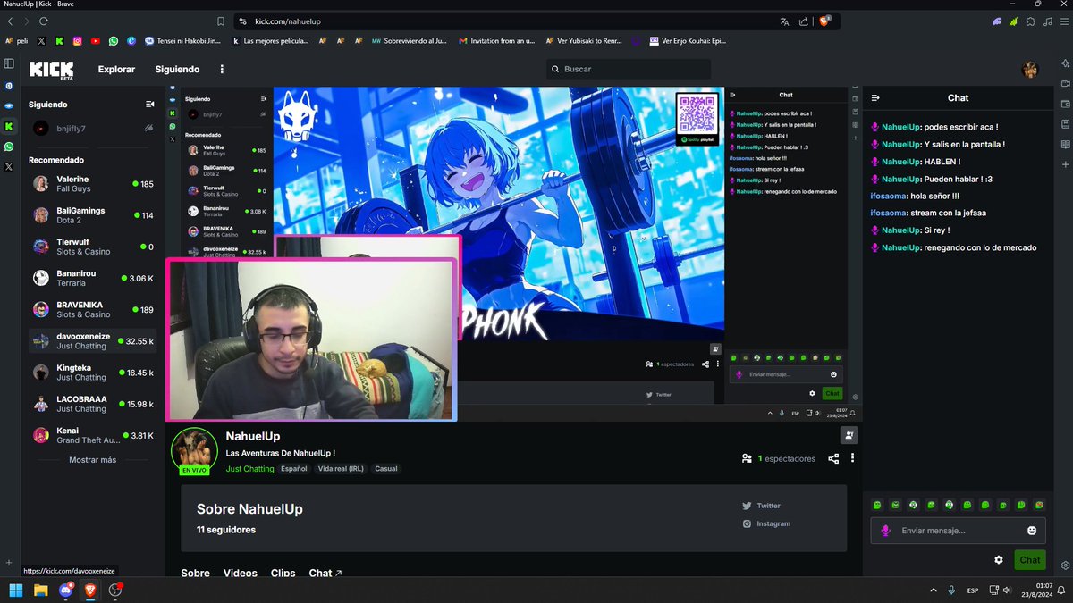Open File Explorer from taskbar
Image resolution: width=1073 pixels, height=603 pixels.
pos(40,590)
